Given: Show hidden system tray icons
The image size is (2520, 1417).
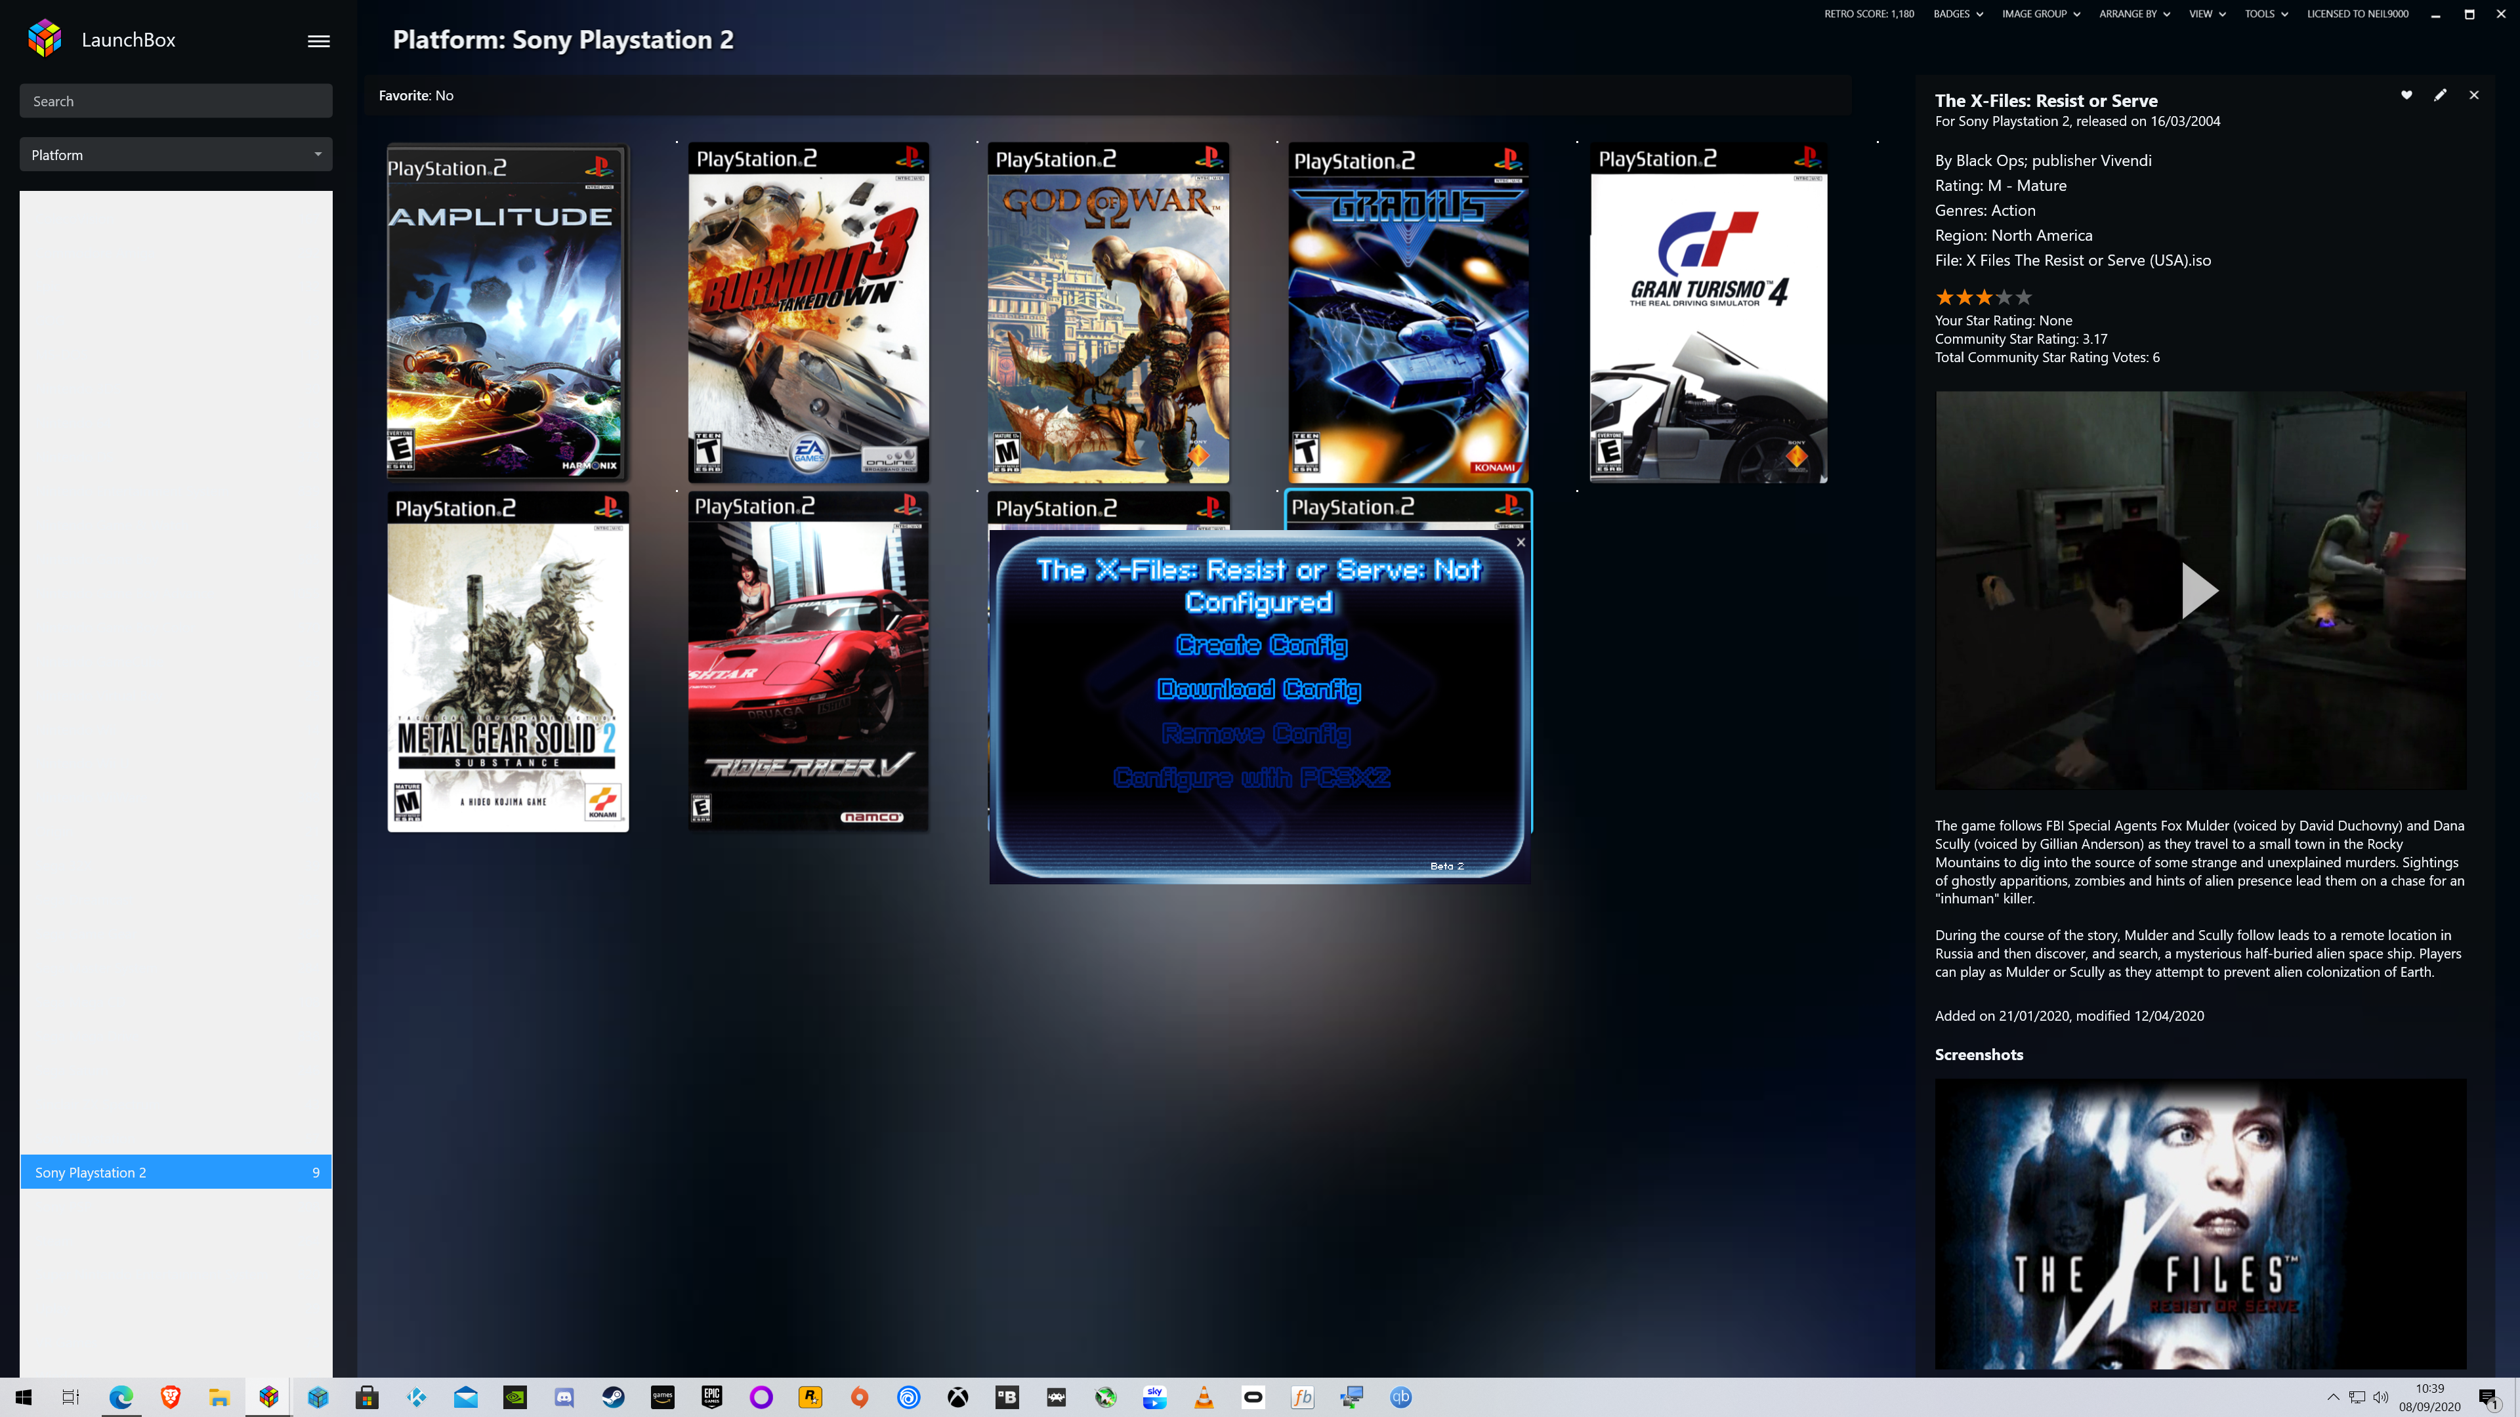Looking at the screenshot, I should [2333, 1397].
